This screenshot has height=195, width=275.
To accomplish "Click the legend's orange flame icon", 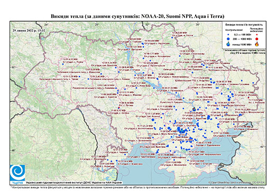I will point(256,44).
